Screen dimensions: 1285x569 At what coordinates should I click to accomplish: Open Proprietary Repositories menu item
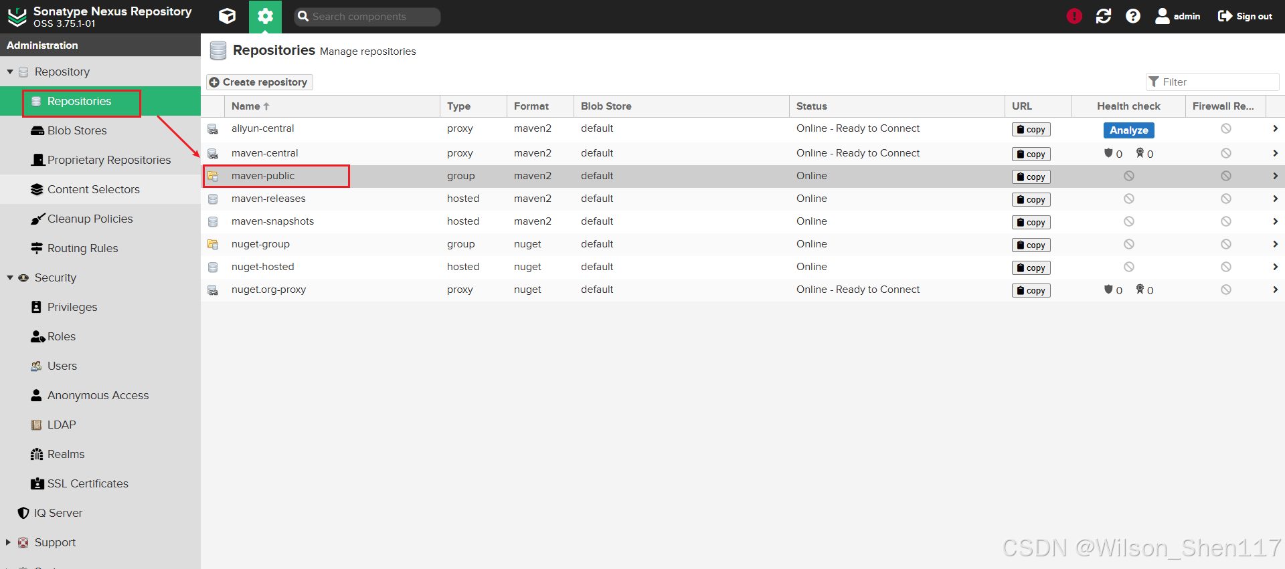[x=100, y=160]
